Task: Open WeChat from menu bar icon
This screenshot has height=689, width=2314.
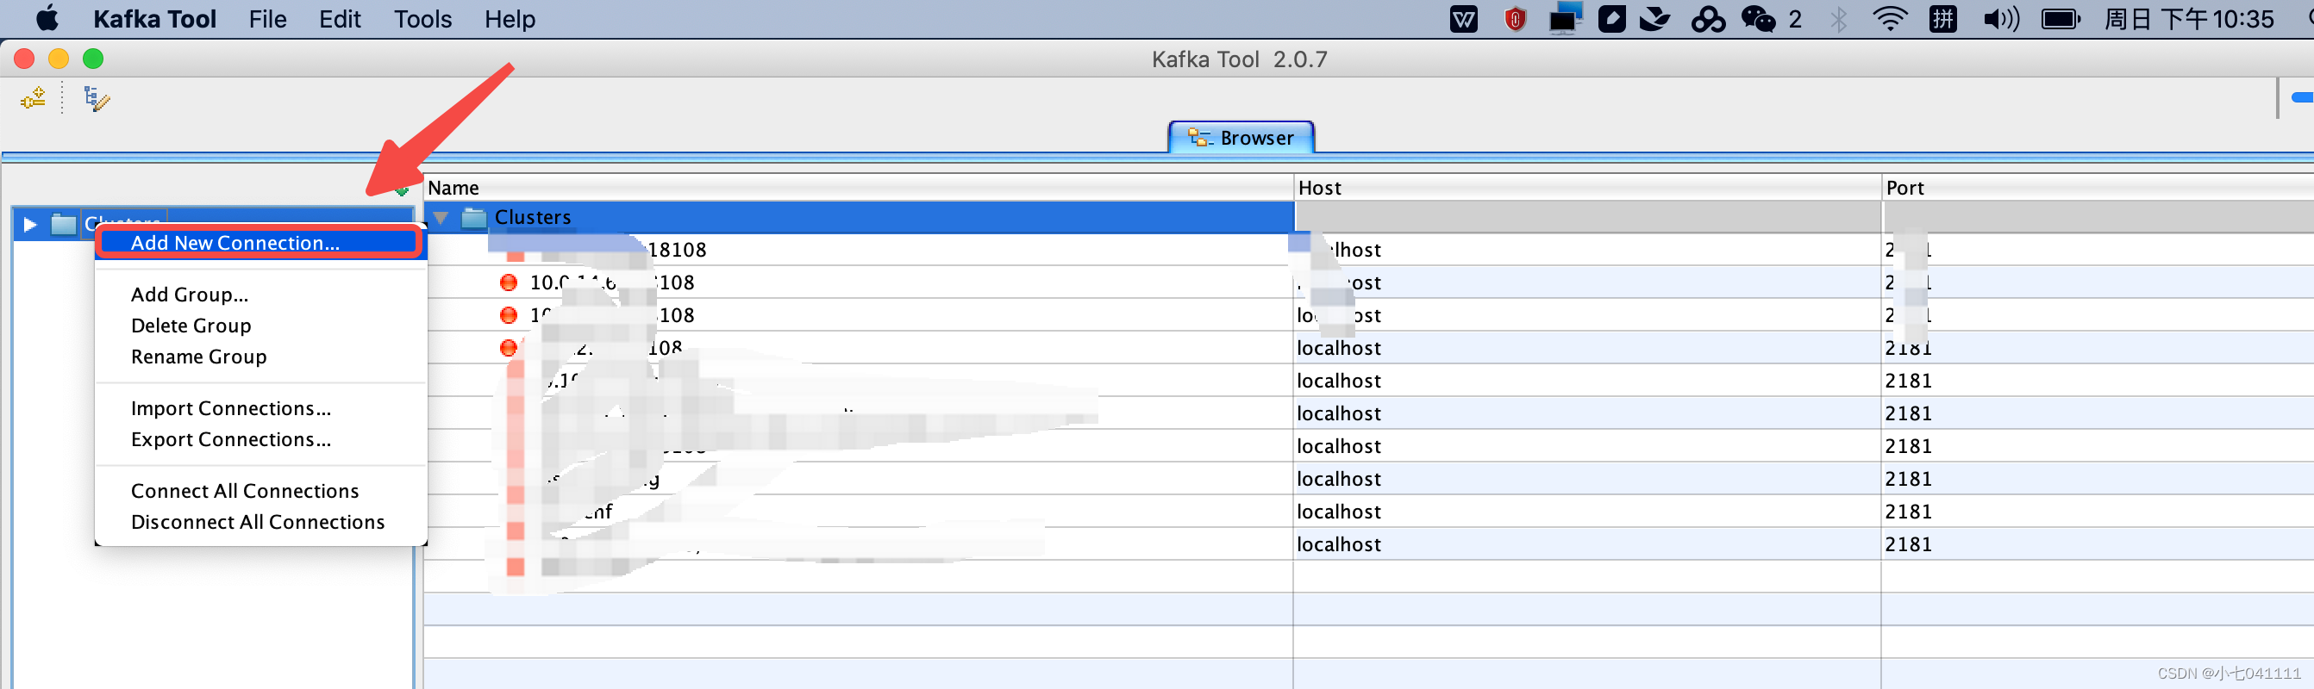Action: (x=1758, y=19)
